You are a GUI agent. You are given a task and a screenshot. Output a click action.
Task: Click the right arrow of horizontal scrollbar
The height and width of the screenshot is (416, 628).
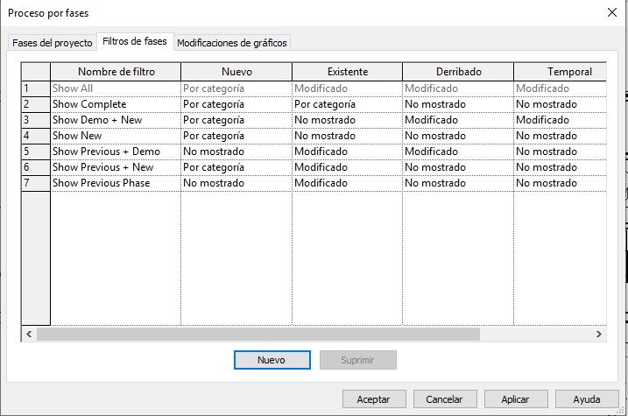(599, 335)
